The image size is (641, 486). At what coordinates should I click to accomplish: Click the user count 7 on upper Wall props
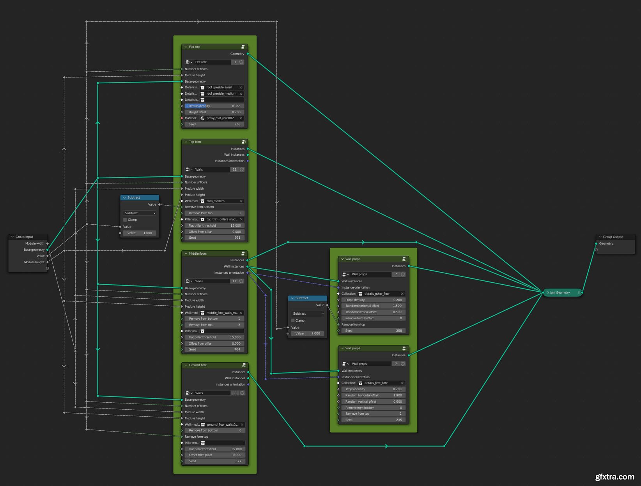coord(395,275)
